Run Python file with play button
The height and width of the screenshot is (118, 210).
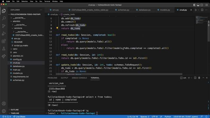[x=196, y=10]
